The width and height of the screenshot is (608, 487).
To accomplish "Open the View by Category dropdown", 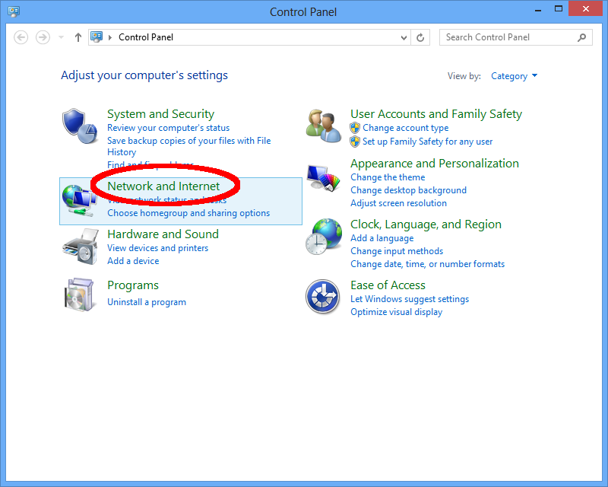I will pyautogui.click(x=515, y=76).
